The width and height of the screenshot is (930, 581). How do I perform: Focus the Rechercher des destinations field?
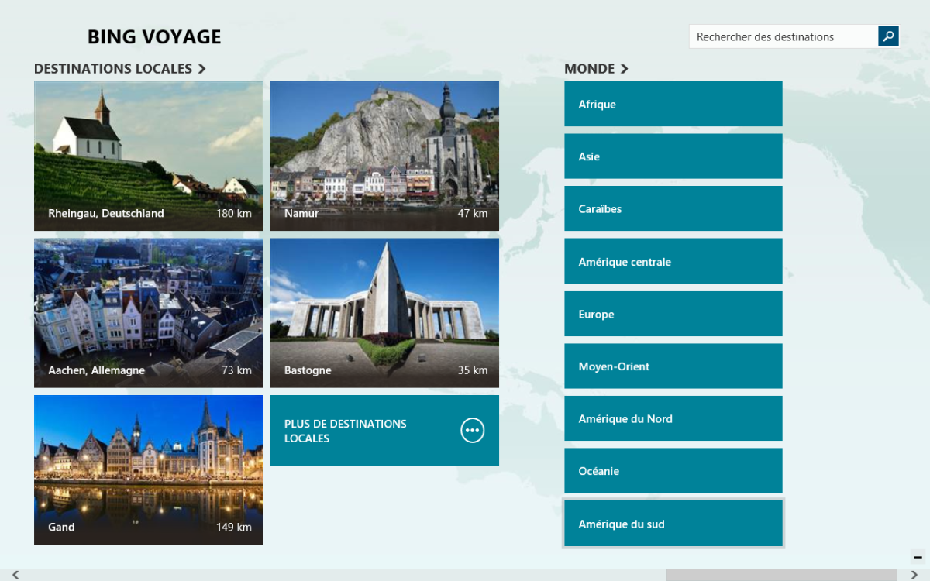pyautogui.click(x=784, y=36)
